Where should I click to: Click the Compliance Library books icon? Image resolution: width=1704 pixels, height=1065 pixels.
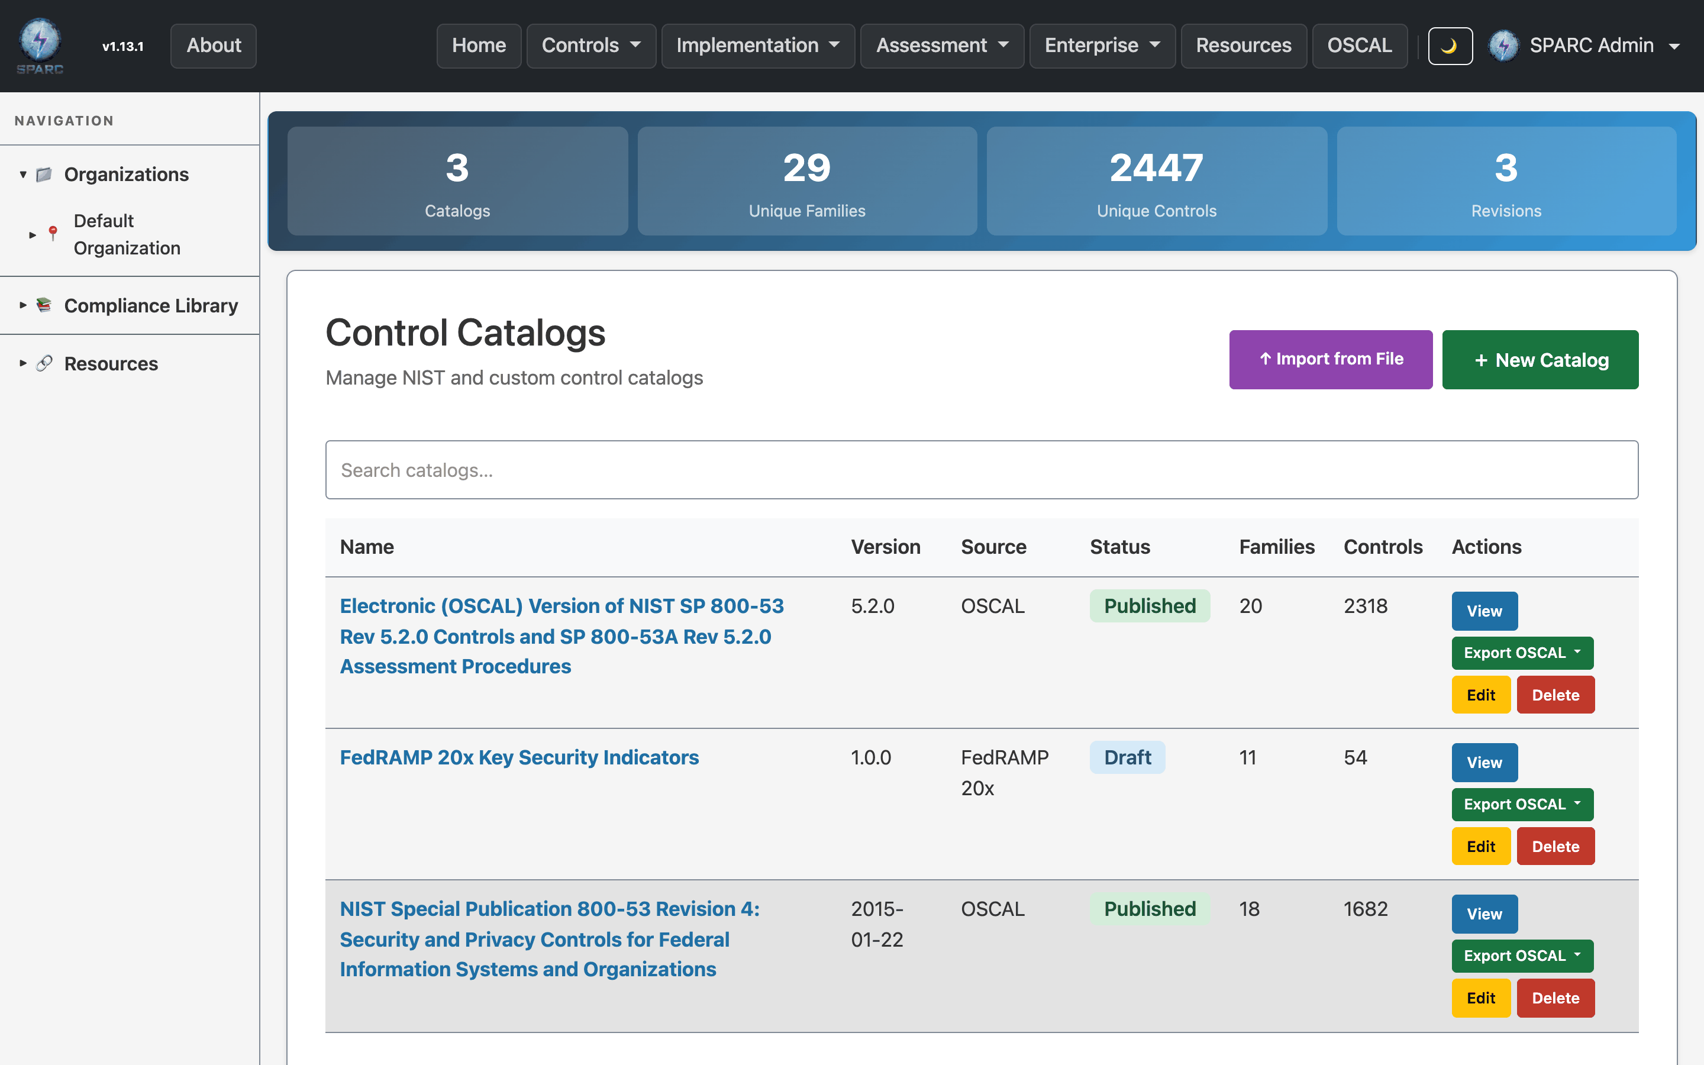point(44,305)
